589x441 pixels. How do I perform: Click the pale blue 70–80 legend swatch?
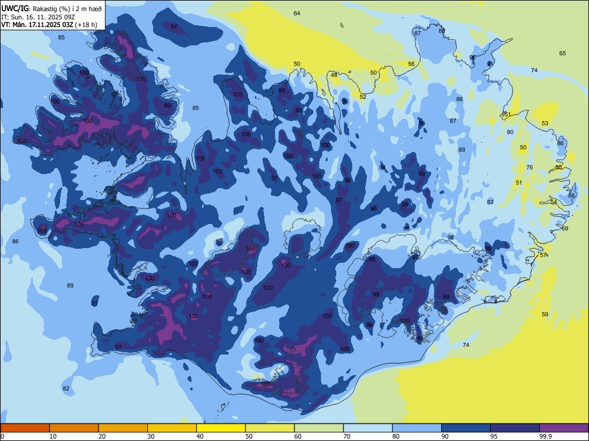368,428
